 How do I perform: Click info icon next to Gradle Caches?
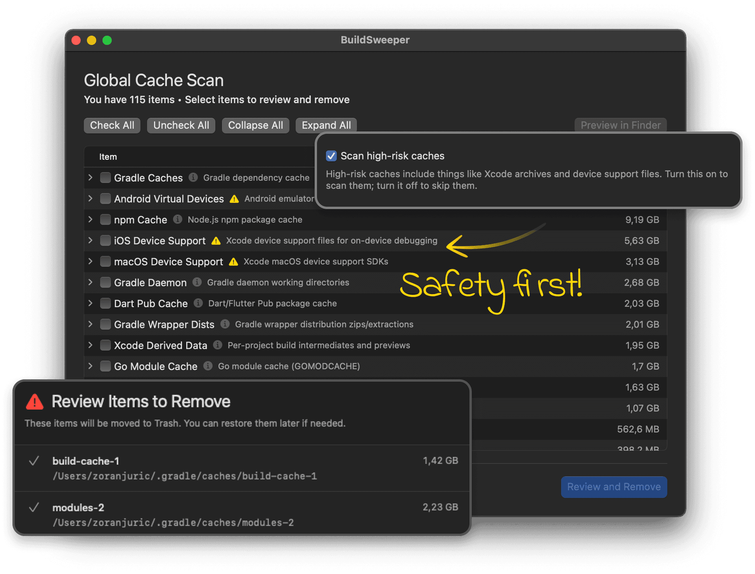[x=193, y=177]
